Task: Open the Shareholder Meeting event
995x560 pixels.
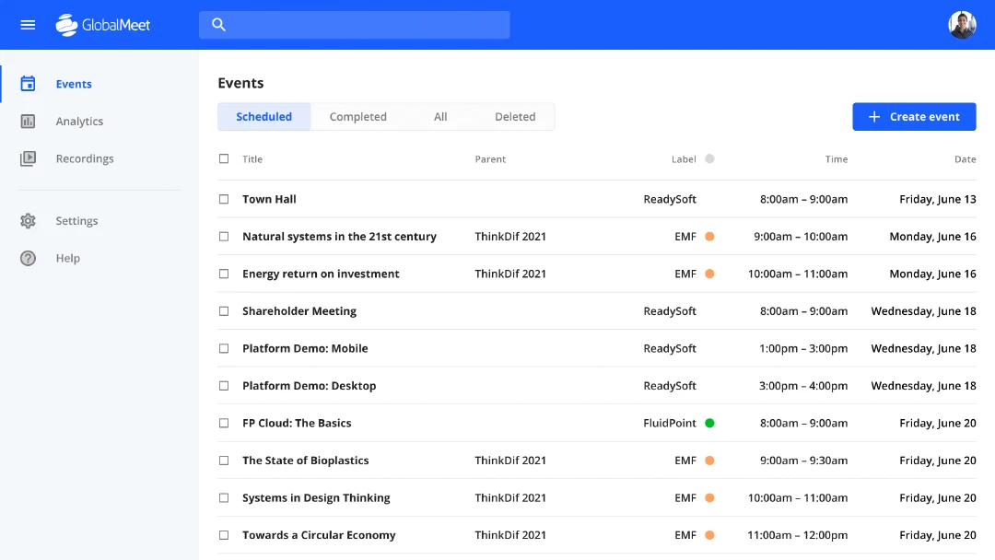Action: (x=299, y=311)
